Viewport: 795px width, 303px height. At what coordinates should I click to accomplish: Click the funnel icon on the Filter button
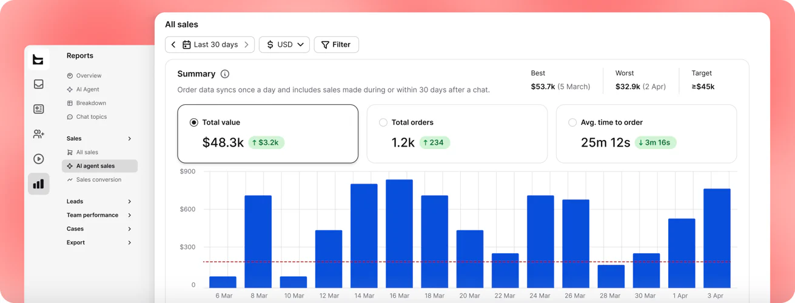point(325,45)
